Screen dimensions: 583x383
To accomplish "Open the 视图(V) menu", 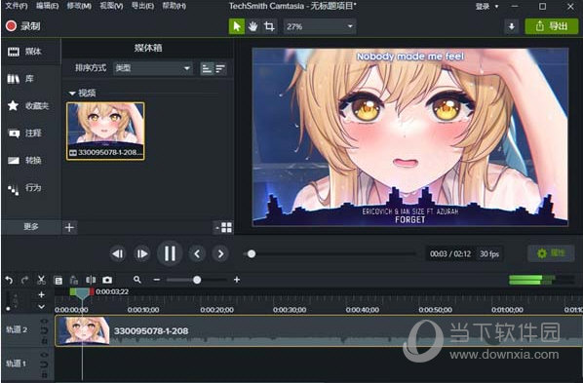I will (x=111, y=6).
